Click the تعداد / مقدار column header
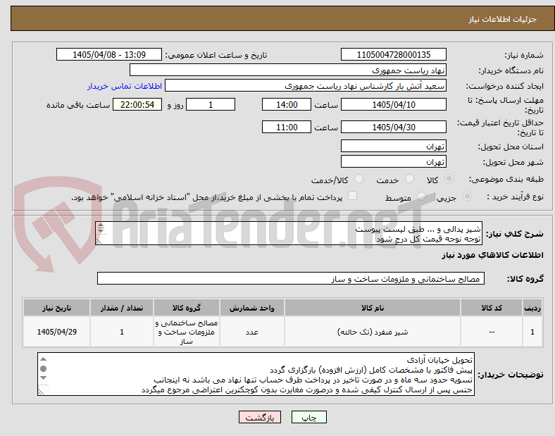 [122, 308]
